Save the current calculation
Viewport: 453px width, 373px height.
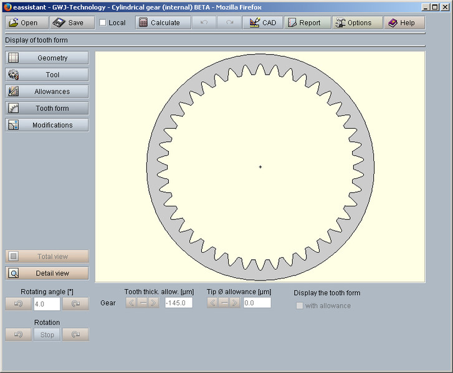click(x=68, y=22)
